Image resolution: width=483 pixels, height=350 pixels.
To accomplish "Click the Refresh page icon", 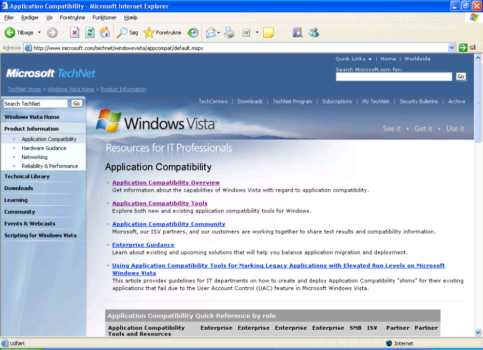I will 90,32.
